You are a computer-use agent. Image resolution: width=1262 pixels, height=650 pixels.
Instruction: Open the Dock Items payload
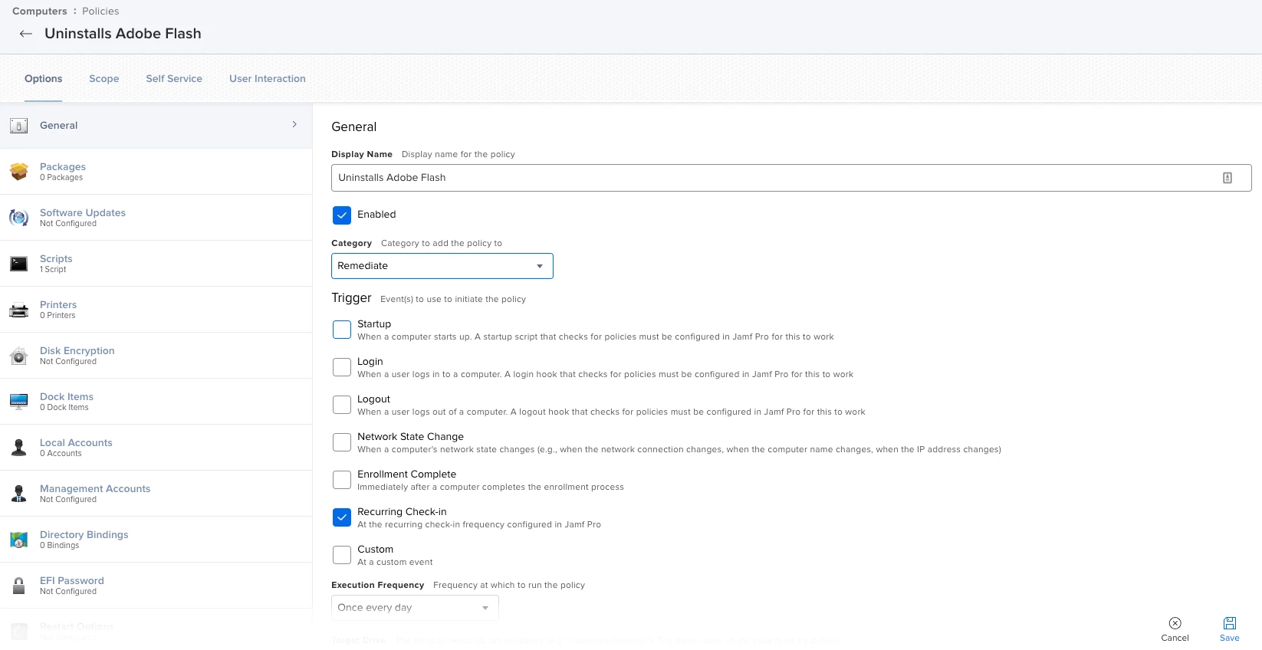pos(156,402)
